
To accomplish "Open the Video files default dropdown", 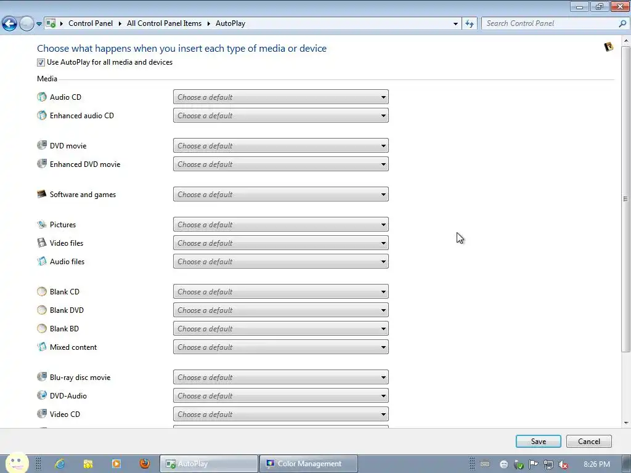I will (281, 243).
